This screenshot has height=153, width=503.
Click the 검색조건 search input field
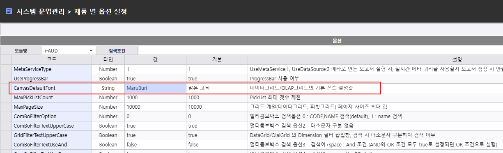pyautogui.click(x=320, y=50)
